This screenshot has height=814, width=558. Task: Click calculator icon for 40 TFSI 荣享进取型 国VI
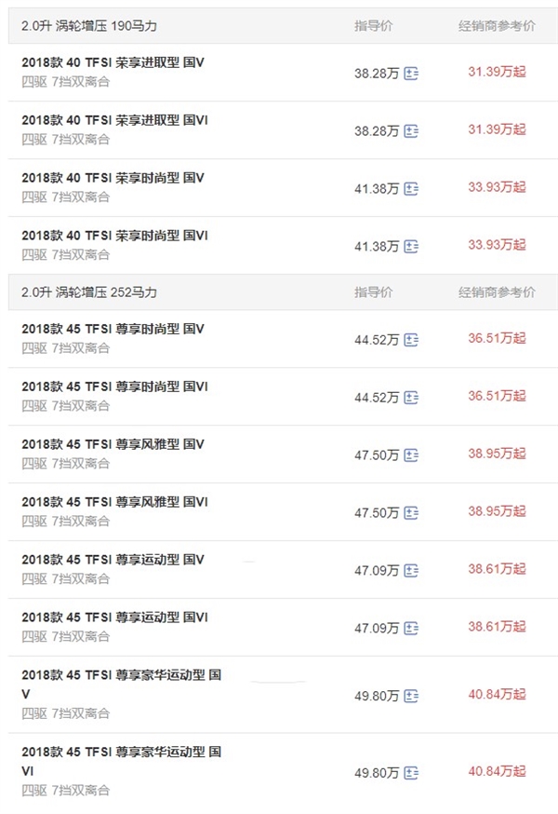coord(411,131)
